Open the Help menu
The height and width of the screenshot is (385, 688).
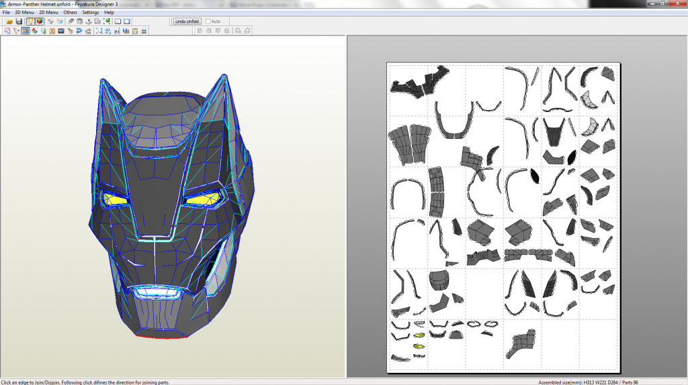coord(109,12)
